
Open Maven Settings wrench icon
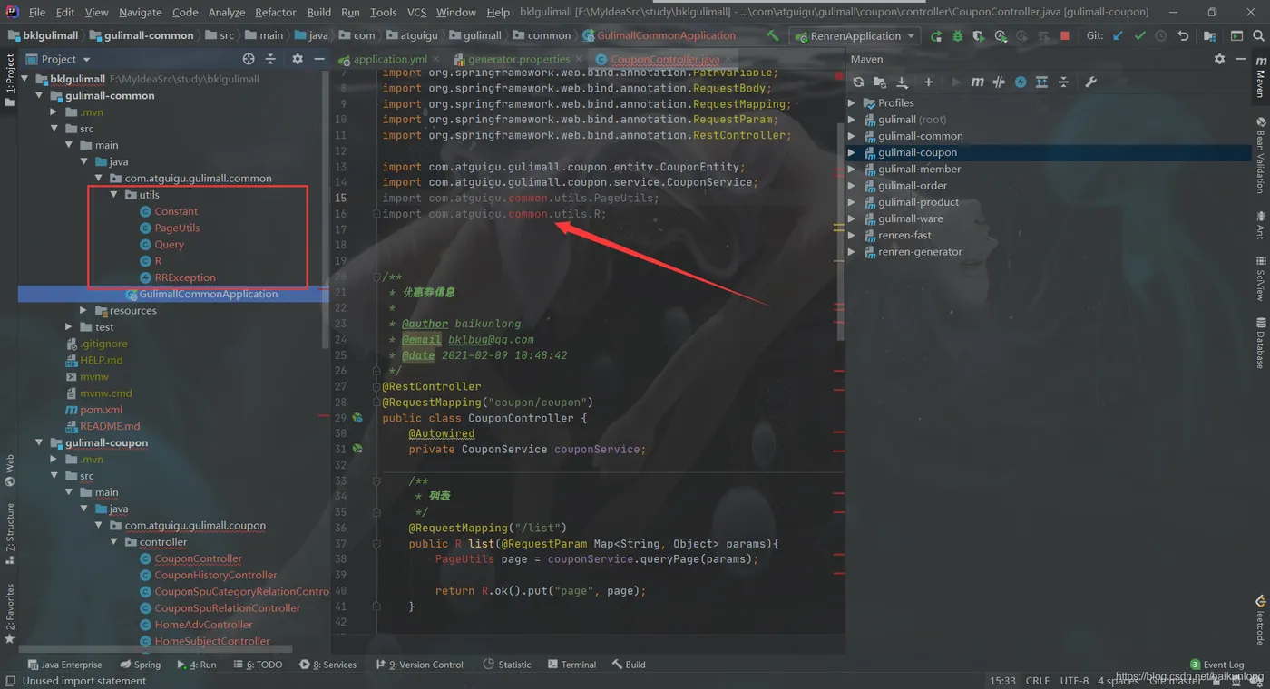(x=1091, y=82)
